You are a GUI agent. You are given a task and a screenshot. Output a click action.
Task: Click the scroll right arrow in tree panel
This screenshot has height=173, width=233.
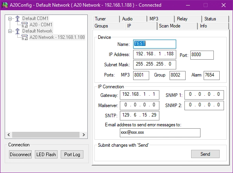click(84, 135)
